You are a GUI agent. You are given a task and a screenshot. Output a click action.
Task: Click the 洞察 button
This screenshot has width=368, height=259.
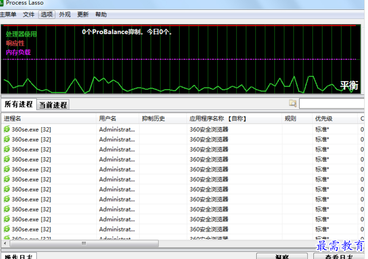tap(282, 256)
